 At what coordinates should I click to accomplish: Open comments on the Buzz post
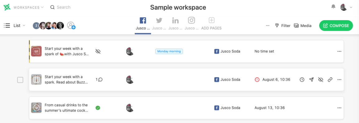pyautogui.click(x=99, y=80)
